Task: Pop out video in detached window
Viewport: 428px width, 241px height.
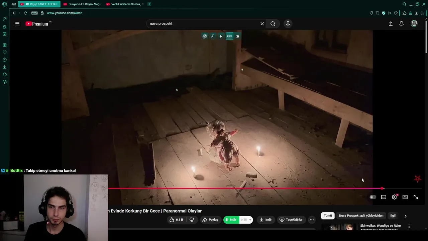Action: (205, 36)
